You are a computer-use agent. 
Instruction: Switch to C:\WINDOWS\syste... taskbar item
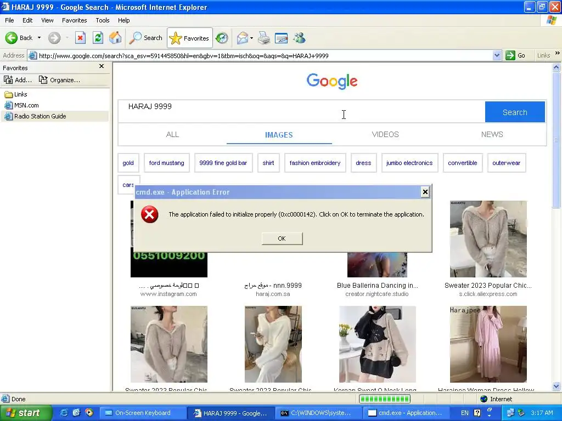(320, 413)
